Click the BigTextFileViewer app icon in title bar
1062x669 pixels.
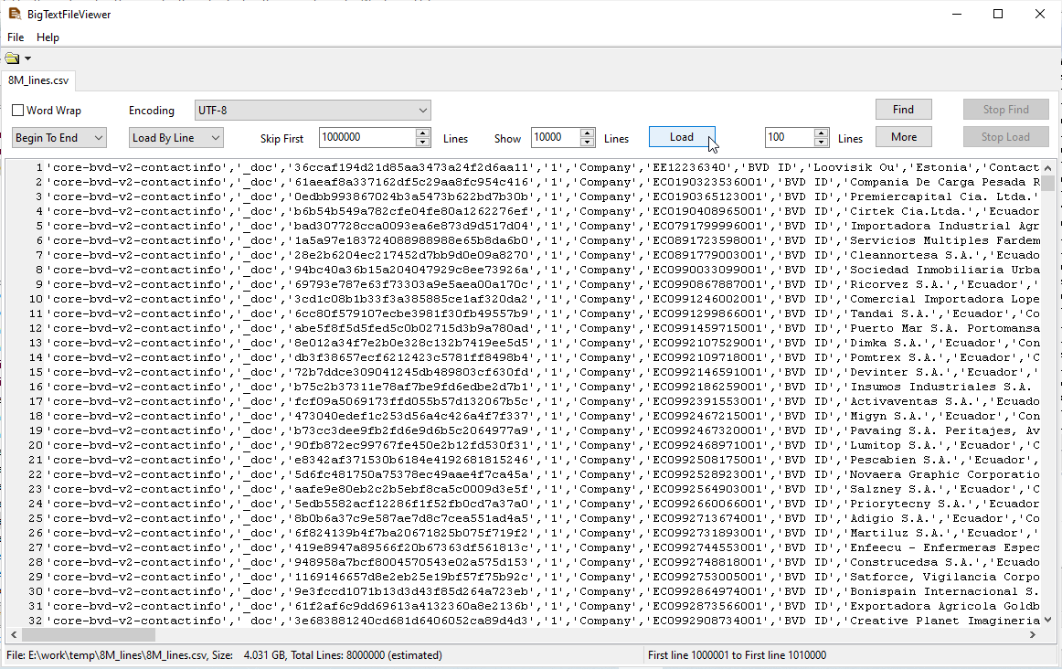[x=14, y=14]
